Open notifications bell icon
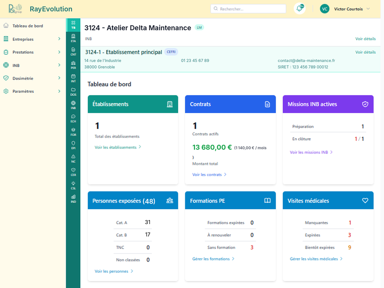The image size is (384, 288). coord(300,9)
